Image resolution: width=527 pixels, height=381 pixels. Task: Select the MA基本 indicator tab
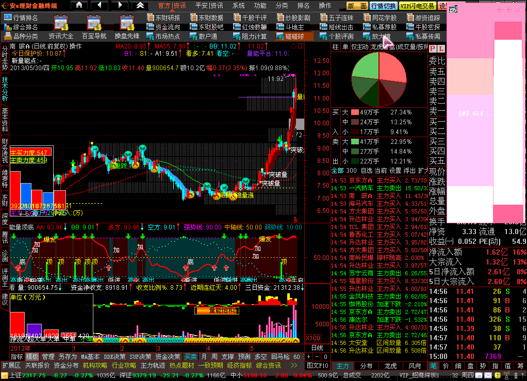click(90, 356)
